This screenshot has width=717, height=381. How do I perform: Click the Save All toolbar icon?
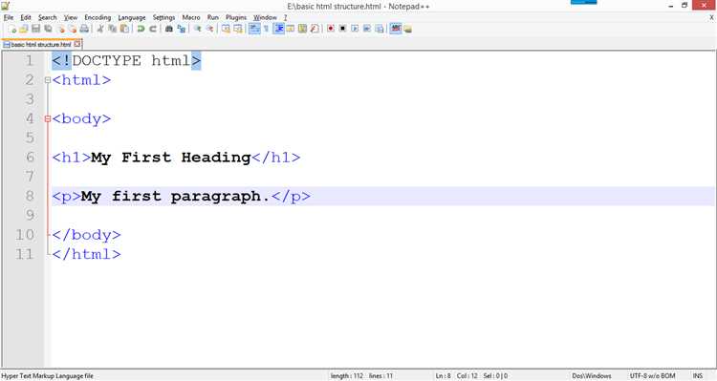tap(48, 29)
